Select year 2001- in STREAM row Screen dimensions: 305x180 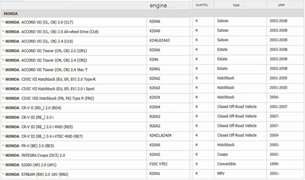click(274, 174)
